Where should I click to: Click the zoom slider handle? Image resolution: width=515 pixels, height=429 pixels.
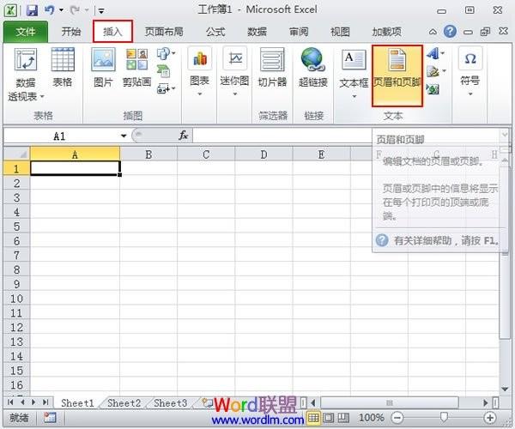point(444,418)
